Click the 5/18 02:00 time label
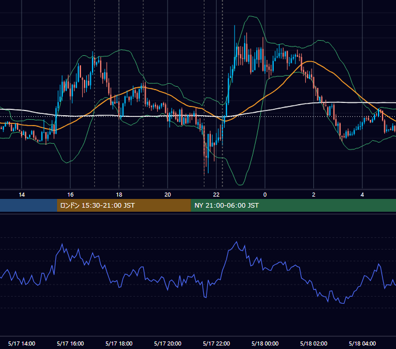Image resolution: width=396 pixels, height=349 pixels. point(314,343)
